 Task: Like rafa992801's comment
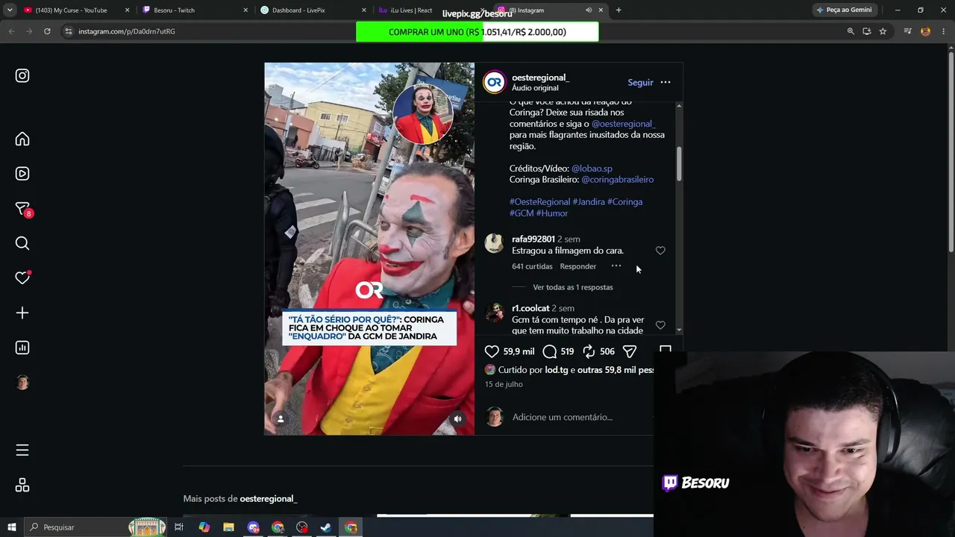660,251
